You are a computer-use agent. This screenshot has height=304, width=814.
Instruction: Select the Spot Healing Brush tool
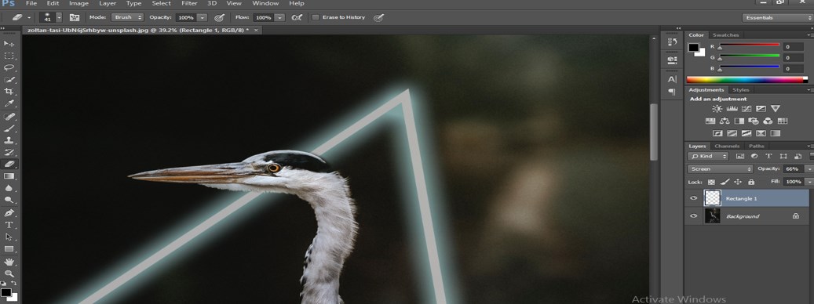tap(9, 117)
